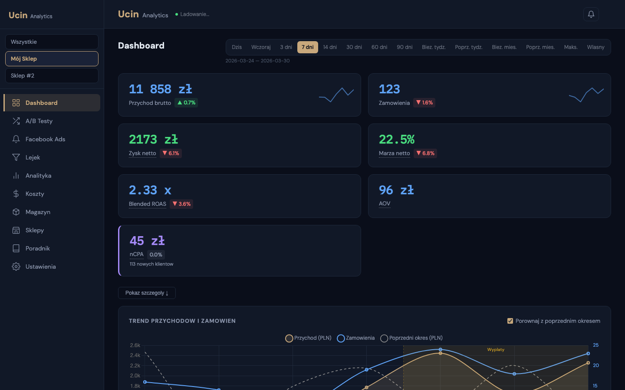The image size is (625, 390).
Task: Click the Ucin Analytics sidebar logo
Action: (x=30, y=15)
